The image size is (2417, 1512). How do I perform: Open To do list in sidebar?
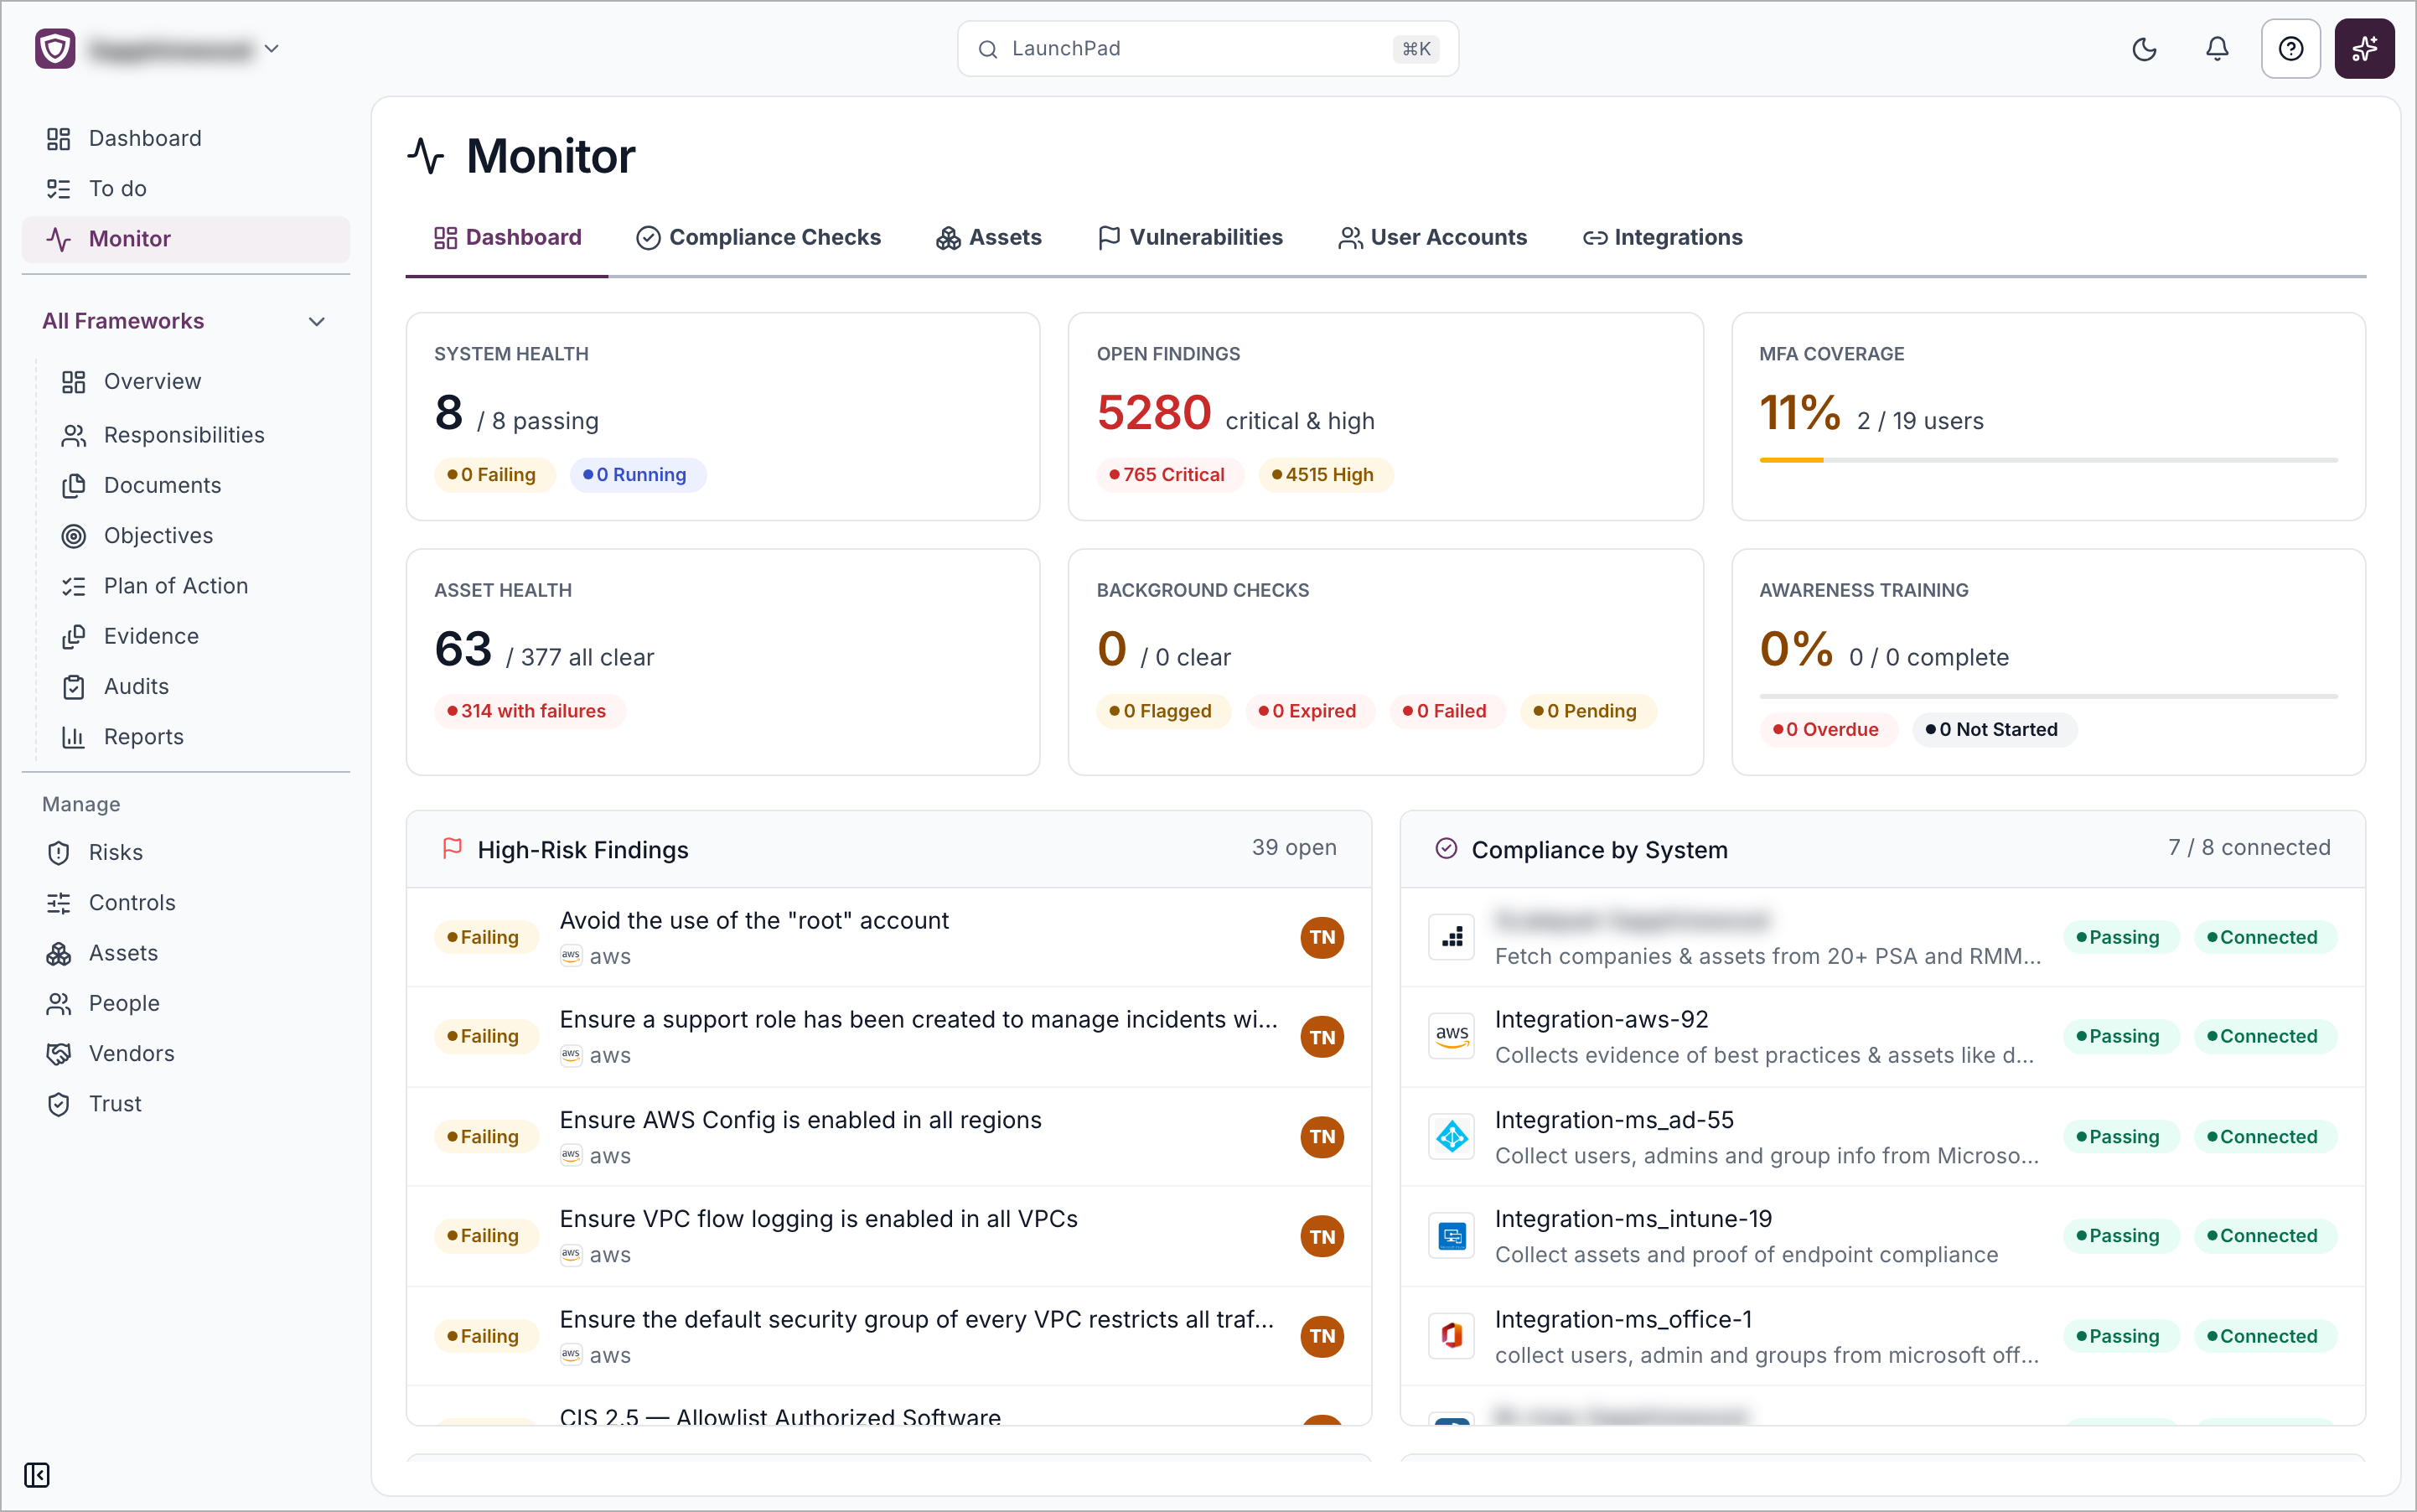(186, 188)
